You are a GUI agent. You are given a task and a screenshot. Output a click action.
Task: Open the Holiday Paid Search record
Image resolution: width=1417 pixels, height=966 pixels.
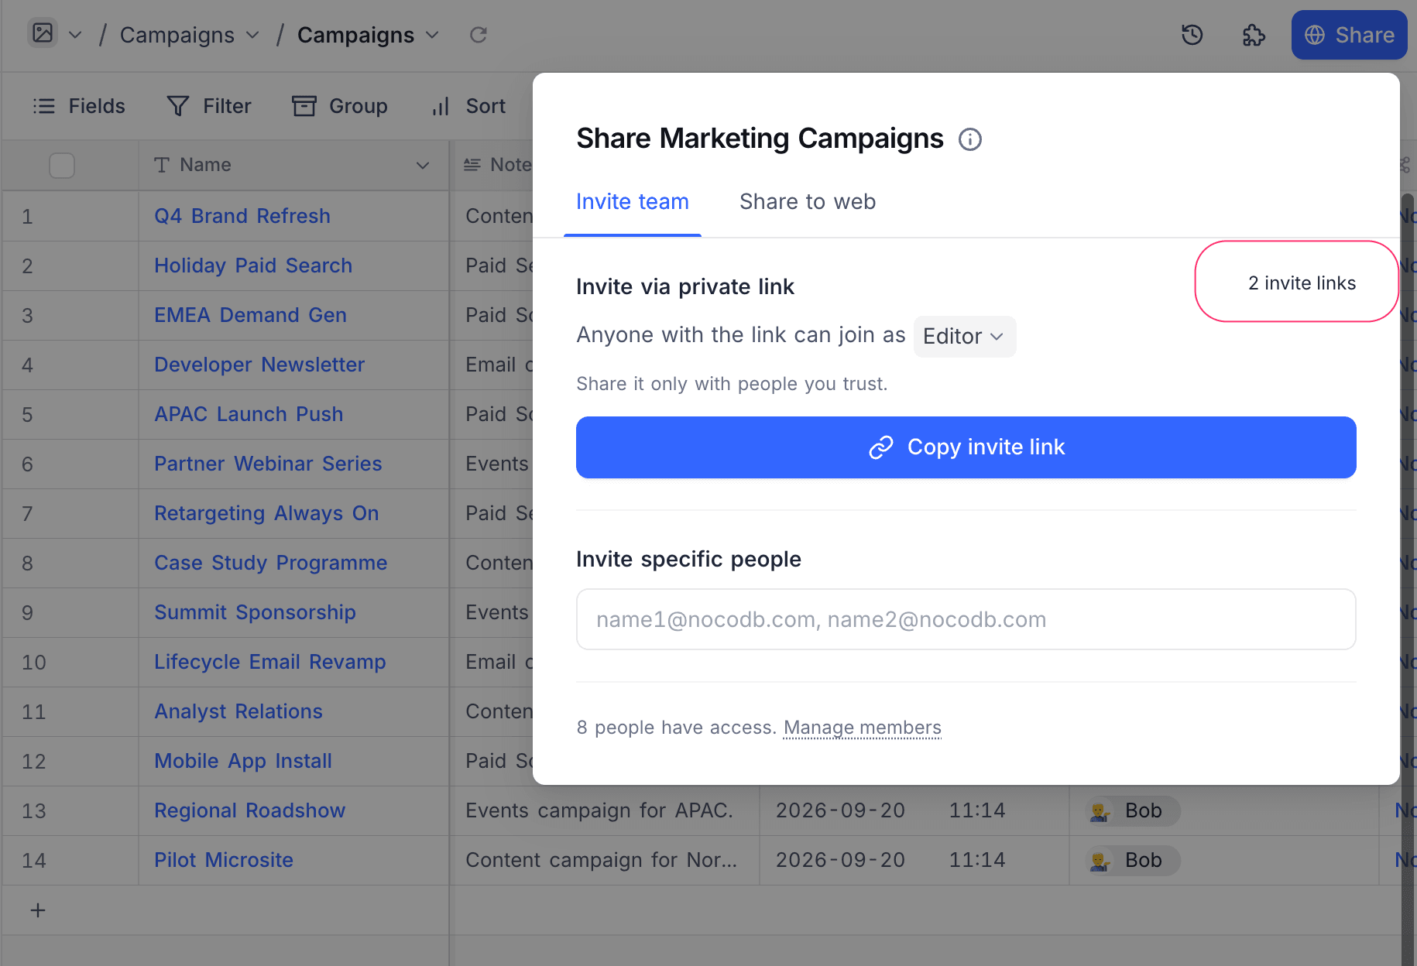pyautogui.click(x=253, y=265)
